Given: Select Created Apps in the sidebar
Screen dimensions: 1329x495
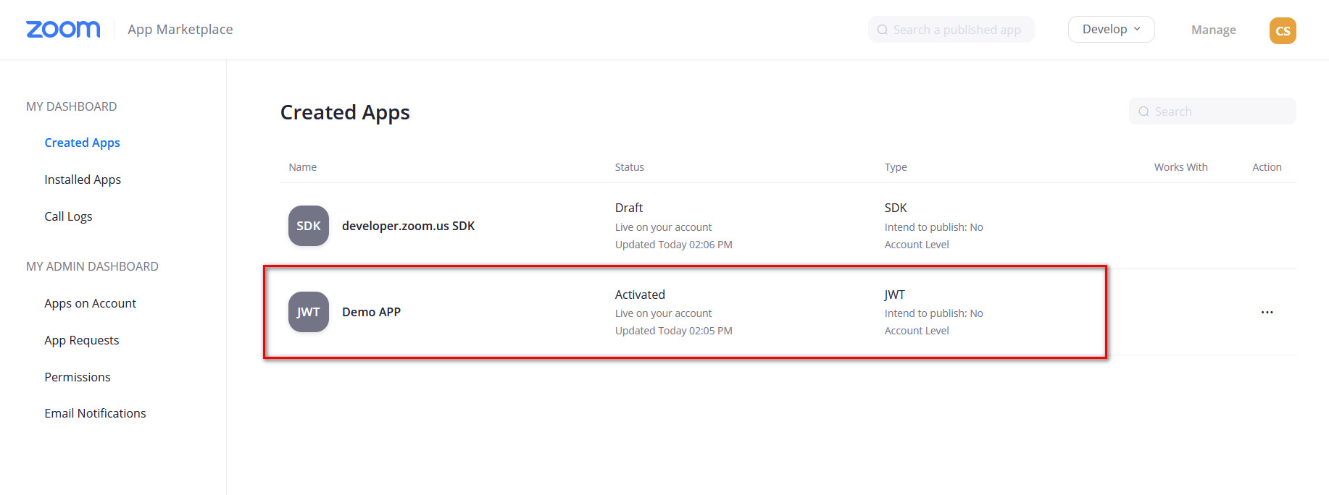Looking at the screenshot, I should coord(82,143).
